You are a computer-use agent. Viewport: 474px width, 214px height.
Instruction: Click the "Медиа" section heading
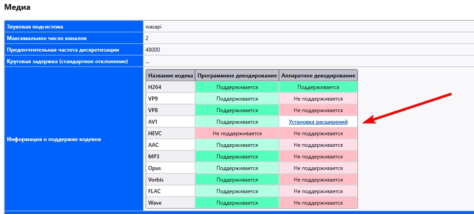click(18, 7)
